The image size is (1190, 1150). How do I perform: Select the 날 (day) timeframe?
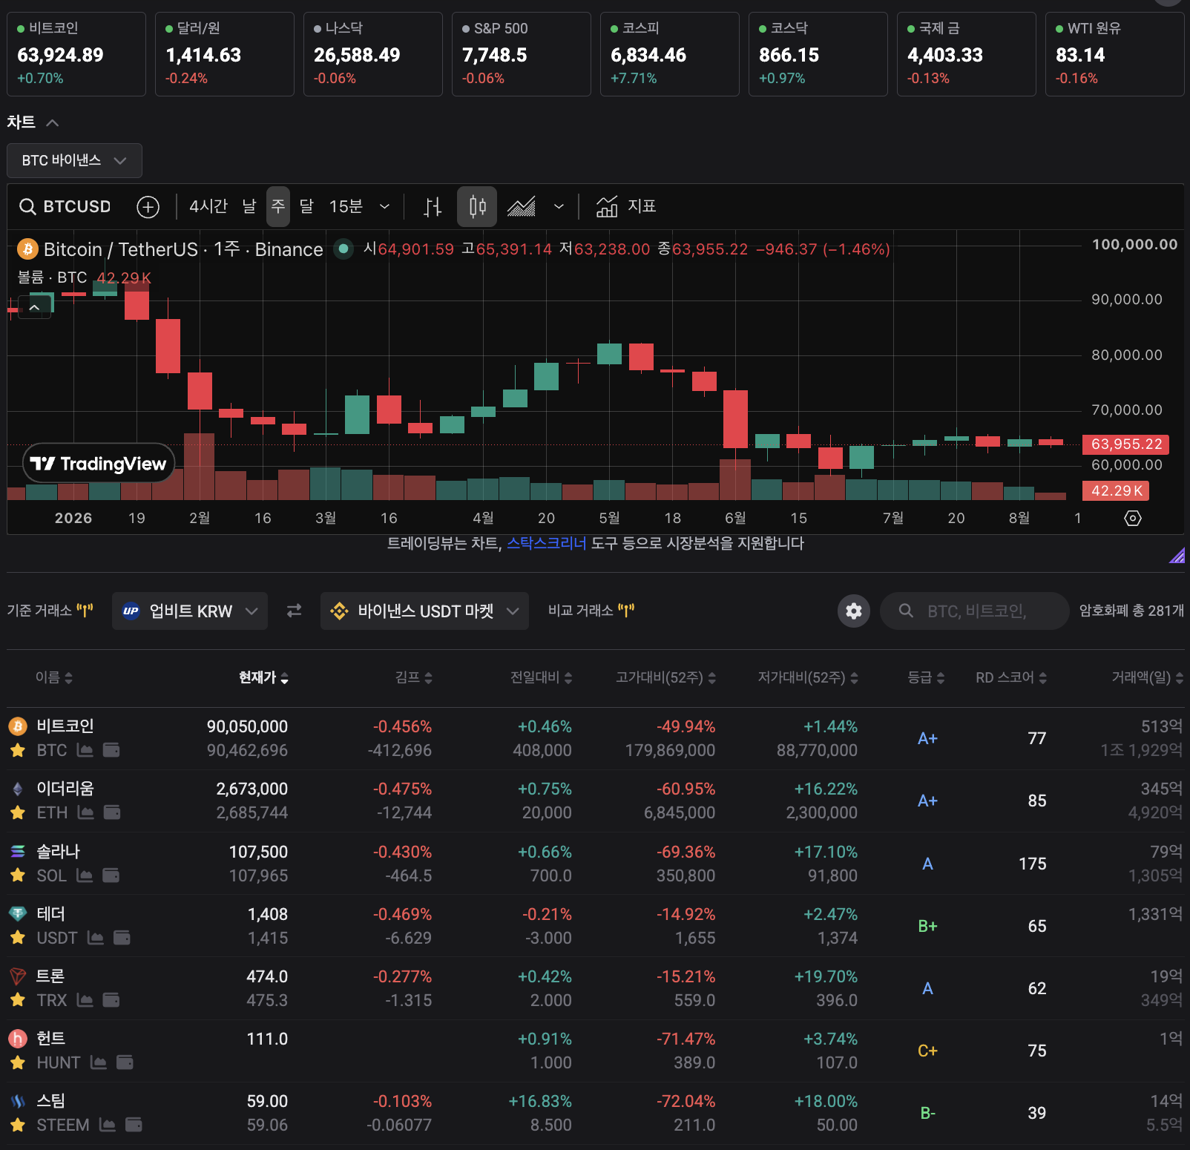(x=249, y=206)
